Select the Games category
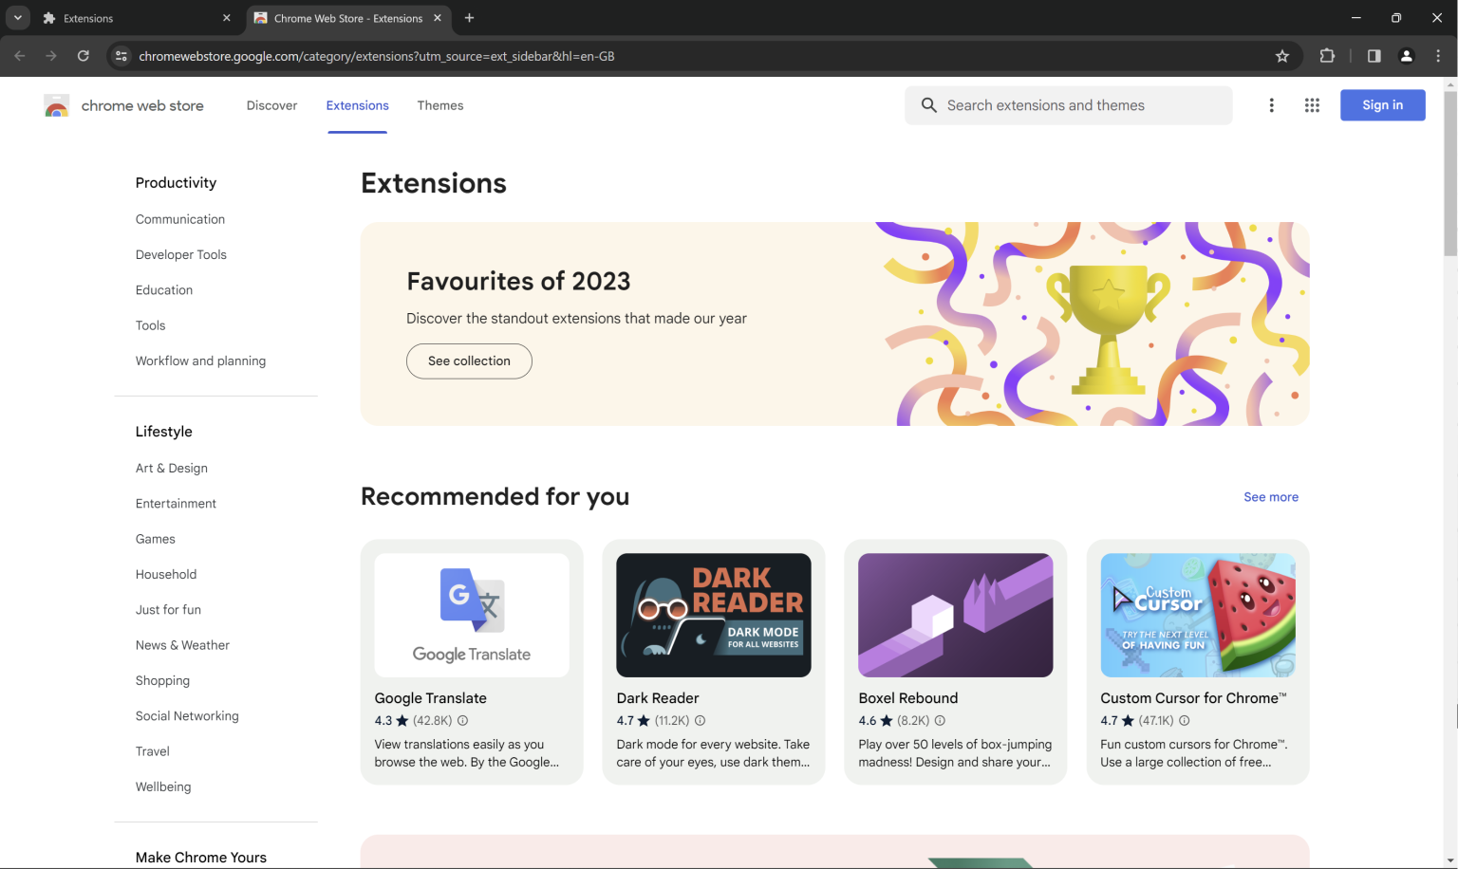Image resolution: width=1458 pixels, height=869 pixels. (x=156, y=539)
